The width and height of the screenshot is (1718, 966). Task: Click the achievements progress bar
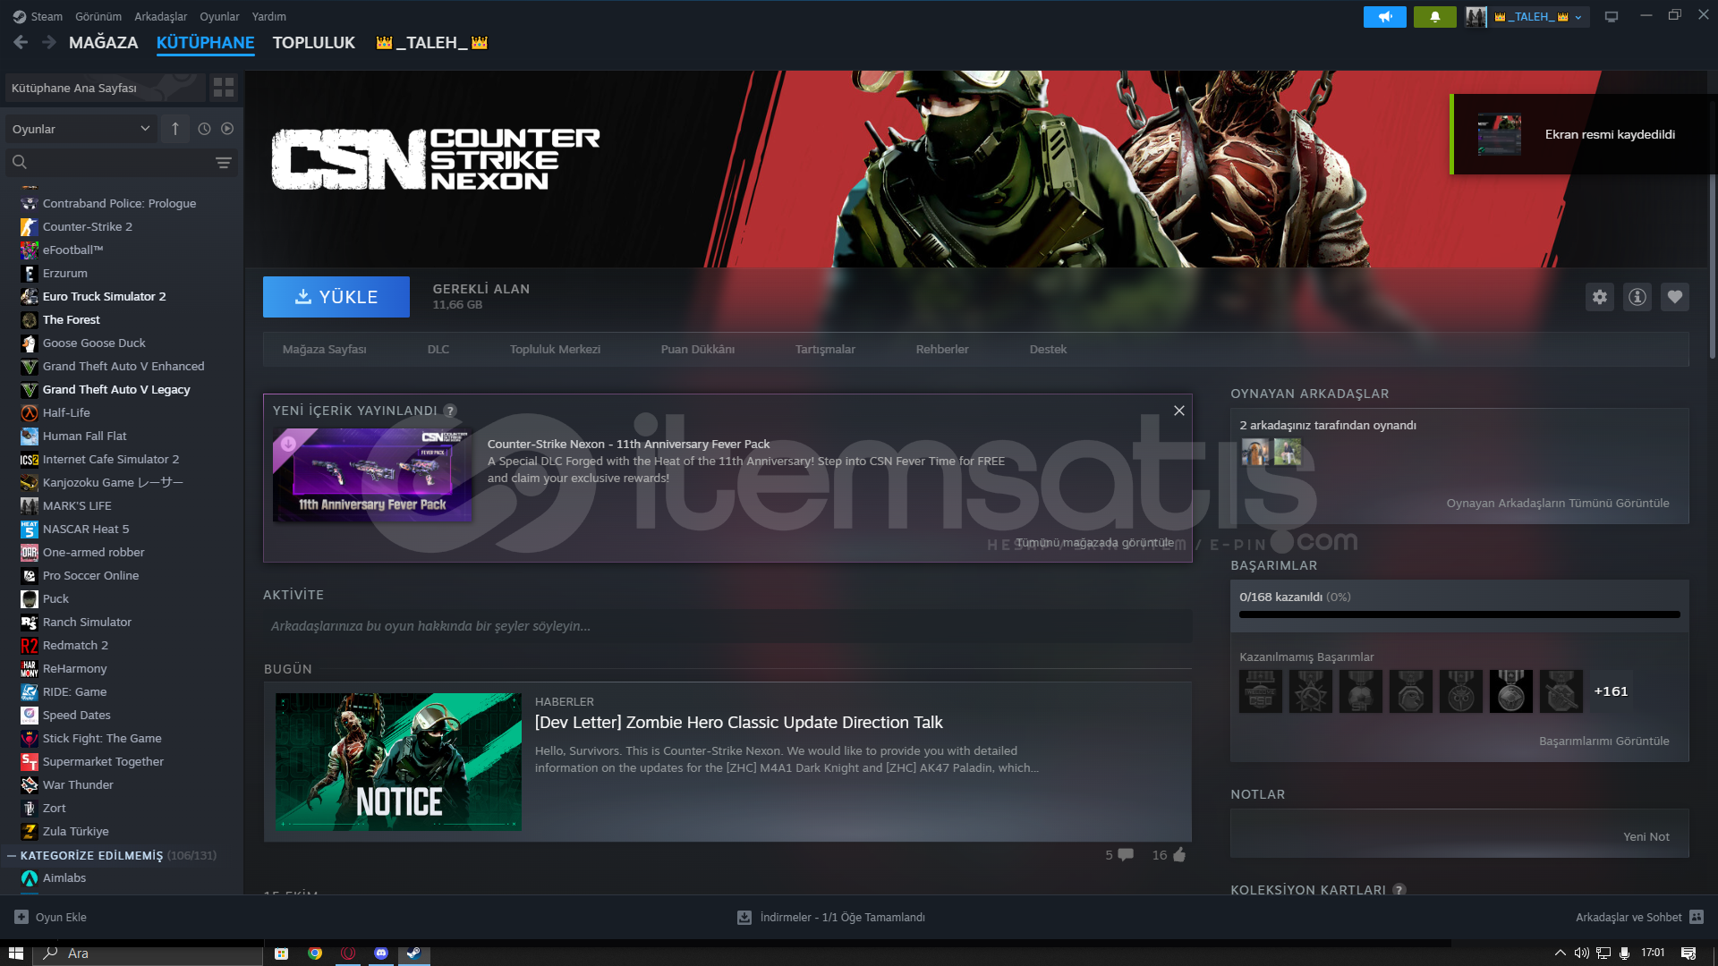pyautogui.click(x=1459, y=614)
